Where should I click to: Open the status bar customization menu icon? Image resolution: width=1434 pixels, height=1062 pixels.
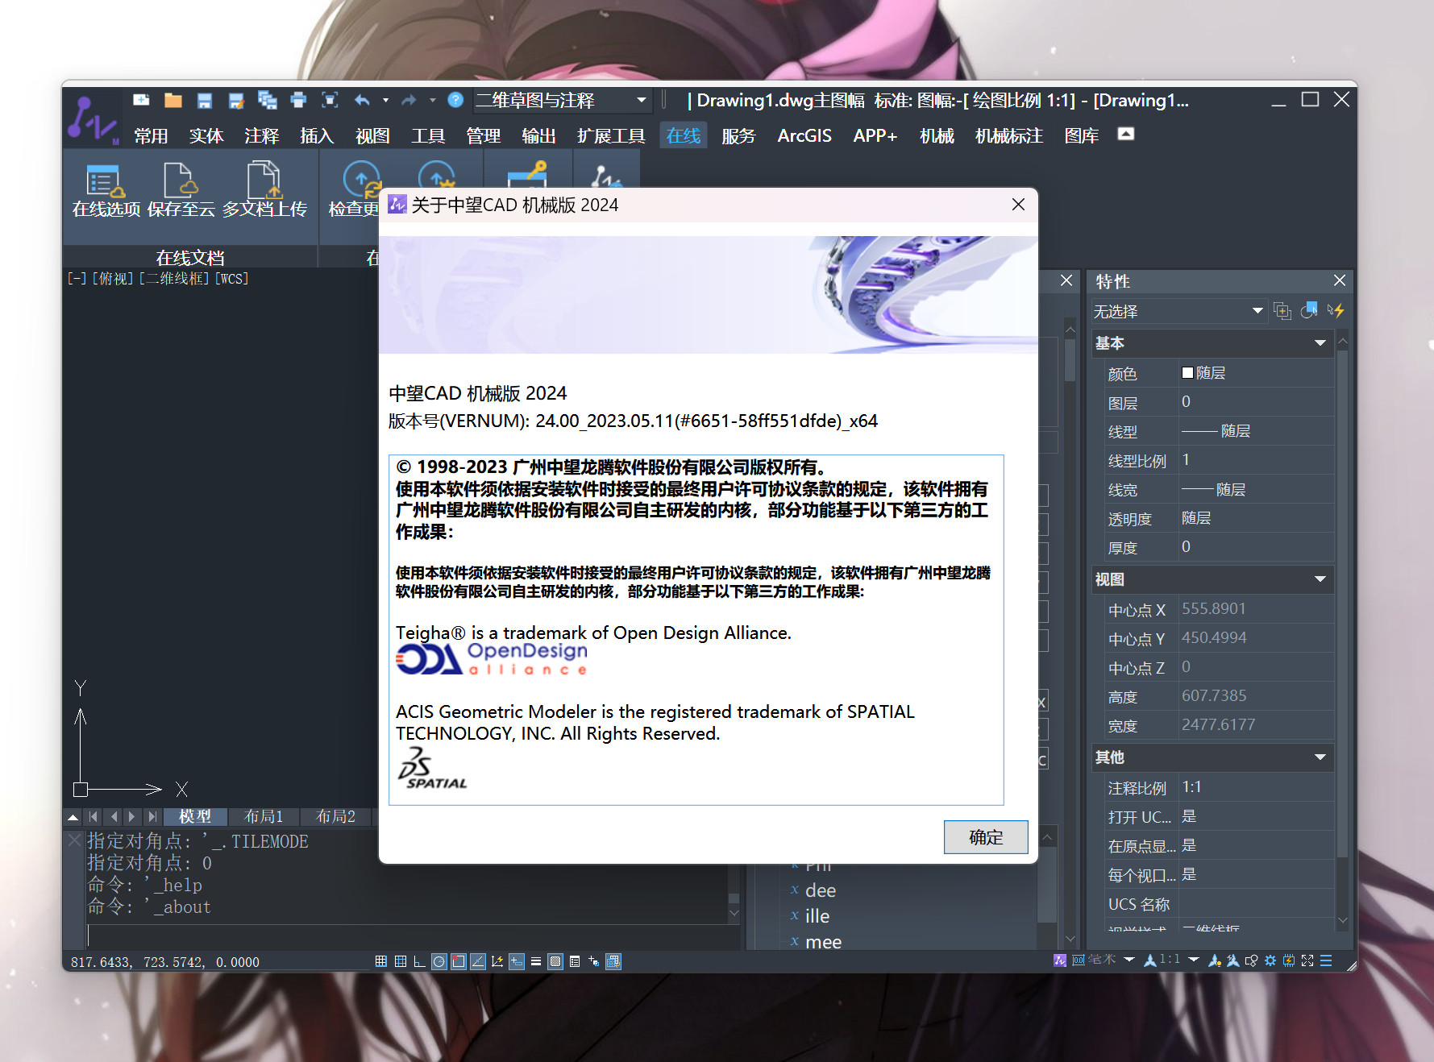1326,960
